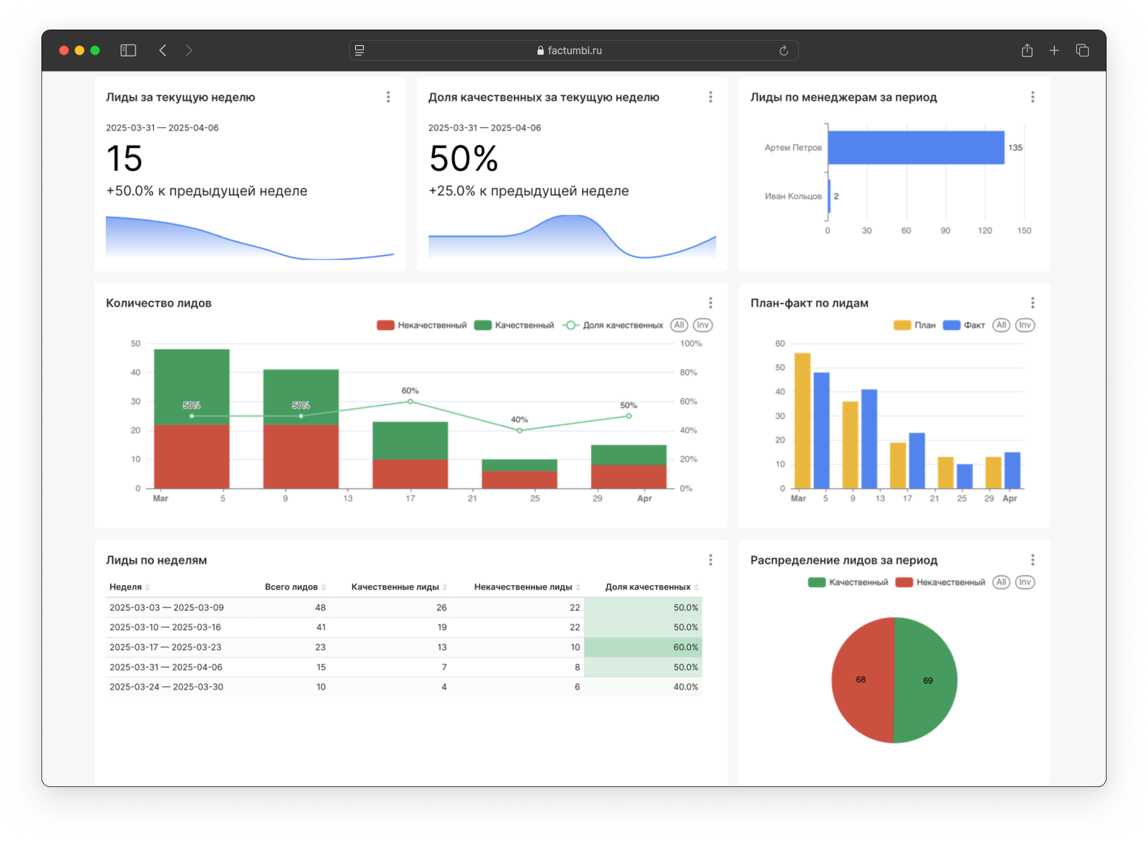Open three-dot menu of 'Лиды по неделям' table
Image resolution: width=1148 pixels, height=841 pixels.
tap(711, 560)
